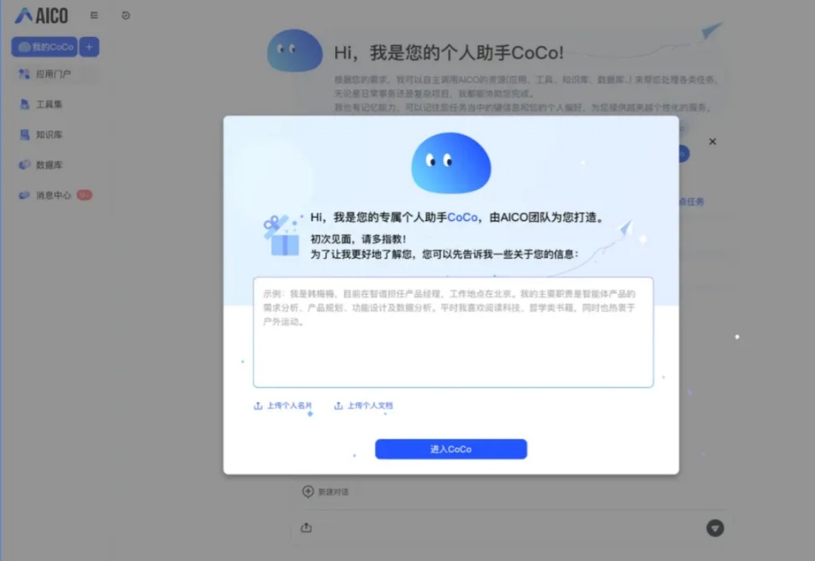The image size is (815, 561).
Task: Click the 新建对话 button behind the dialog
Action: (x=325, y=492)
